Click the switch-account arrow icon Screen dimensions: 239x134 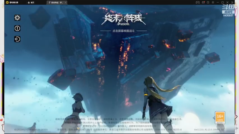point(17,39)
